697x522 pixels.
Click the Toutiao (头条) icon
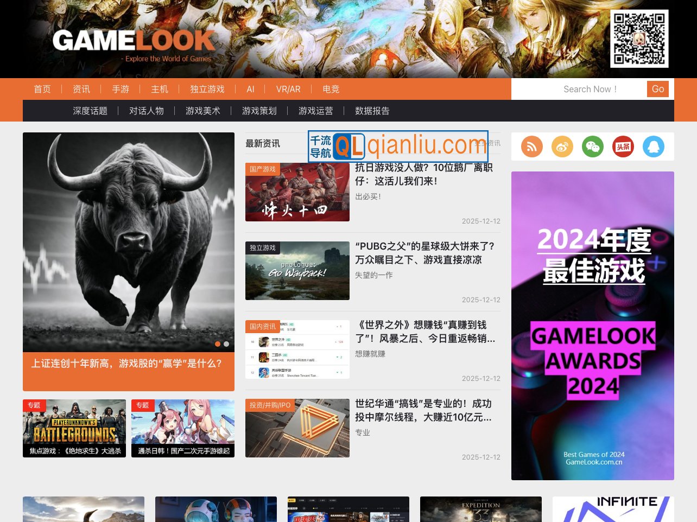623,147
